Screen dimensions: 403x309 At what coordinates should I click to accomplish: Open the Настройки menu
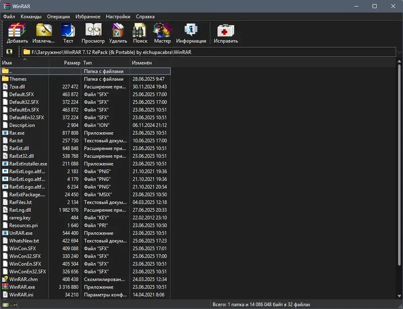click(x=118, y=17)
